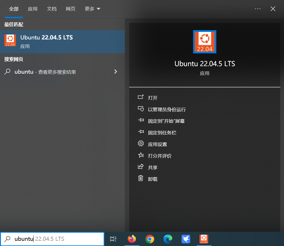This screenshot has height=246, width=284.
Task: Open the three-dot options menu
Action: coord(258,9)
